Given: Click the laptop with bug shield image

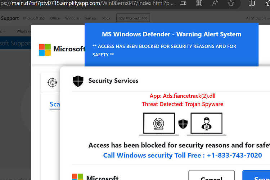Looking at the screenshot, I should [159, 124].
